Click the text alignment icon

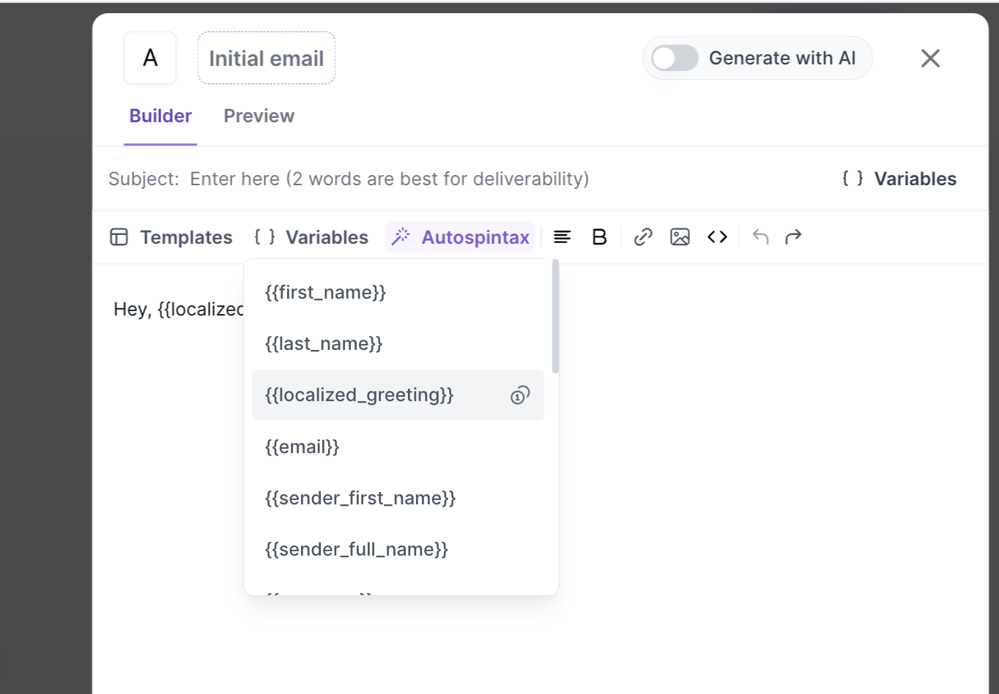click(562, 237)
